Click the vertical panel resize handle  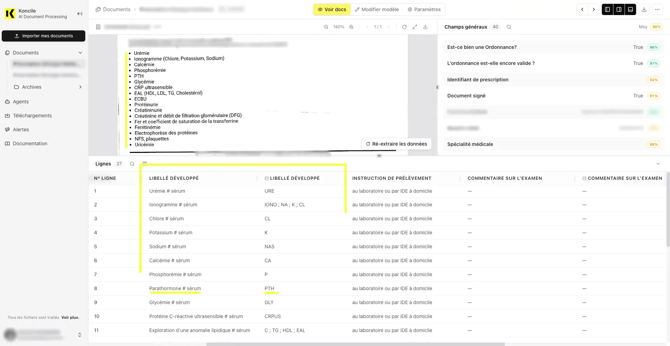tap(437, 87)
